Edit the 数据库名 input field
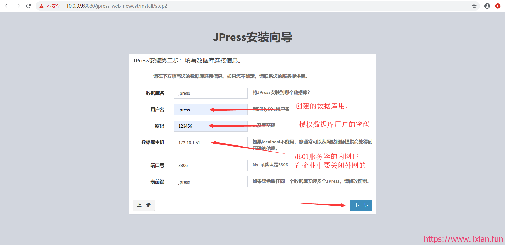This screenshot has width=505, height=245. pos(211,93)
